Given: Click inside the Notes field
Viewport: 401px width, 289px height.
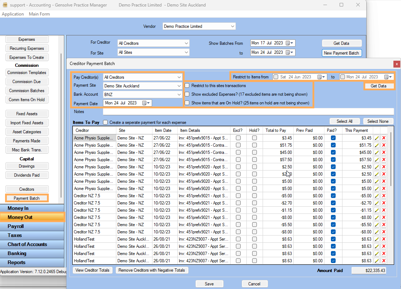Looking at the screenshot, I should [x=235, y=111].
